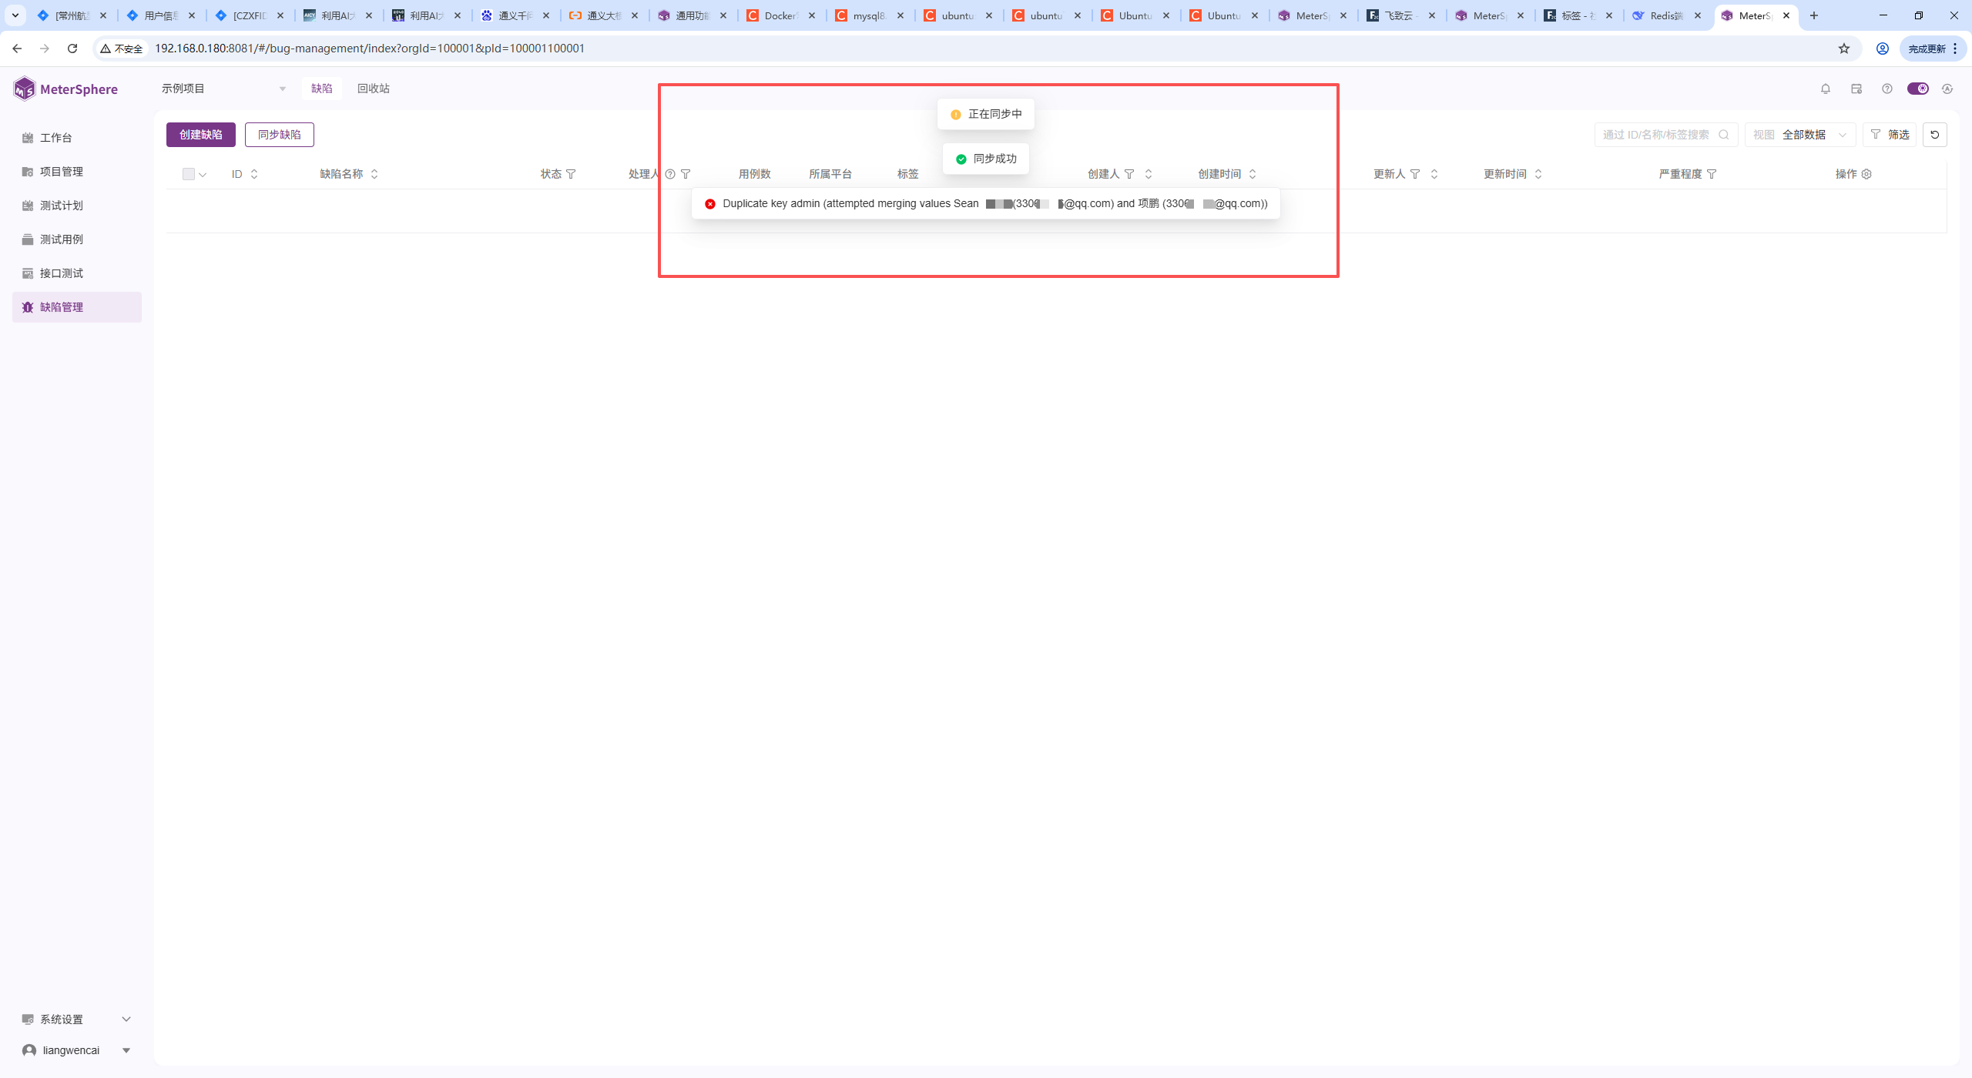This screenshot has width=1972, height=1078.
Task: Click 严重程度 column filter icon
Action: (1712, 174)
